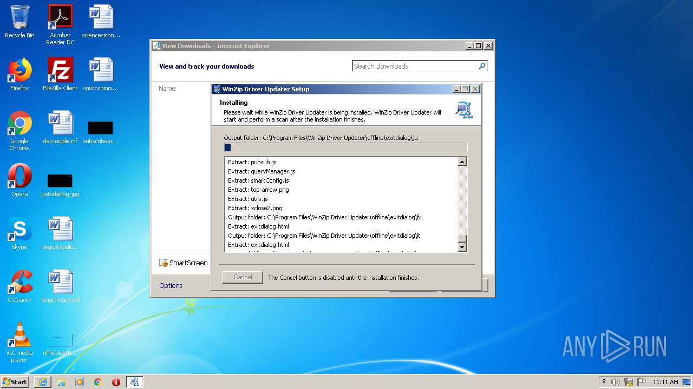Minimize the WinZip Driver Updater Setup window
The image size is (693, 389).
coord(456,89)
